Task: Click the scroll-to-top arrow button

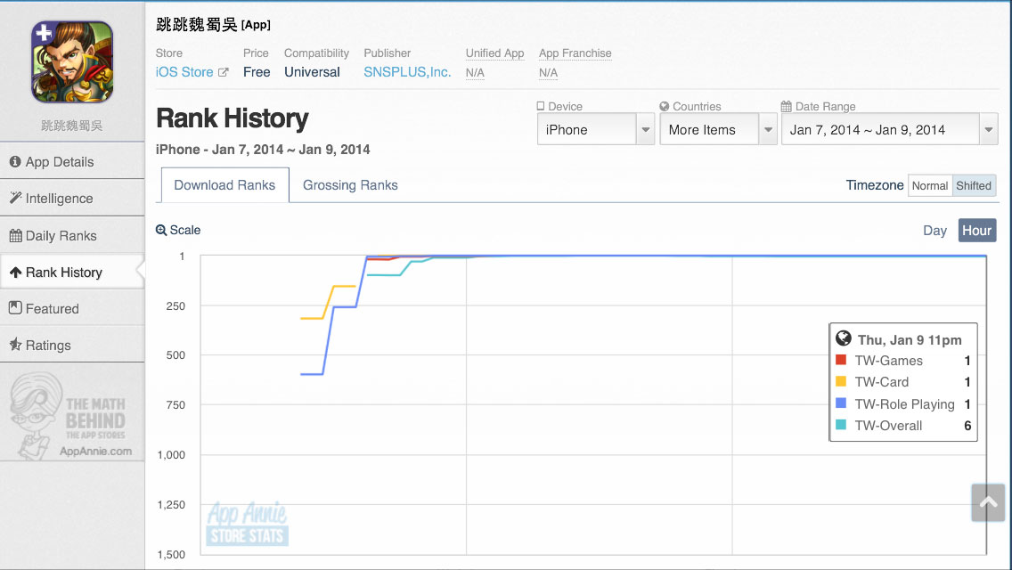Action: tap(988, 502)
